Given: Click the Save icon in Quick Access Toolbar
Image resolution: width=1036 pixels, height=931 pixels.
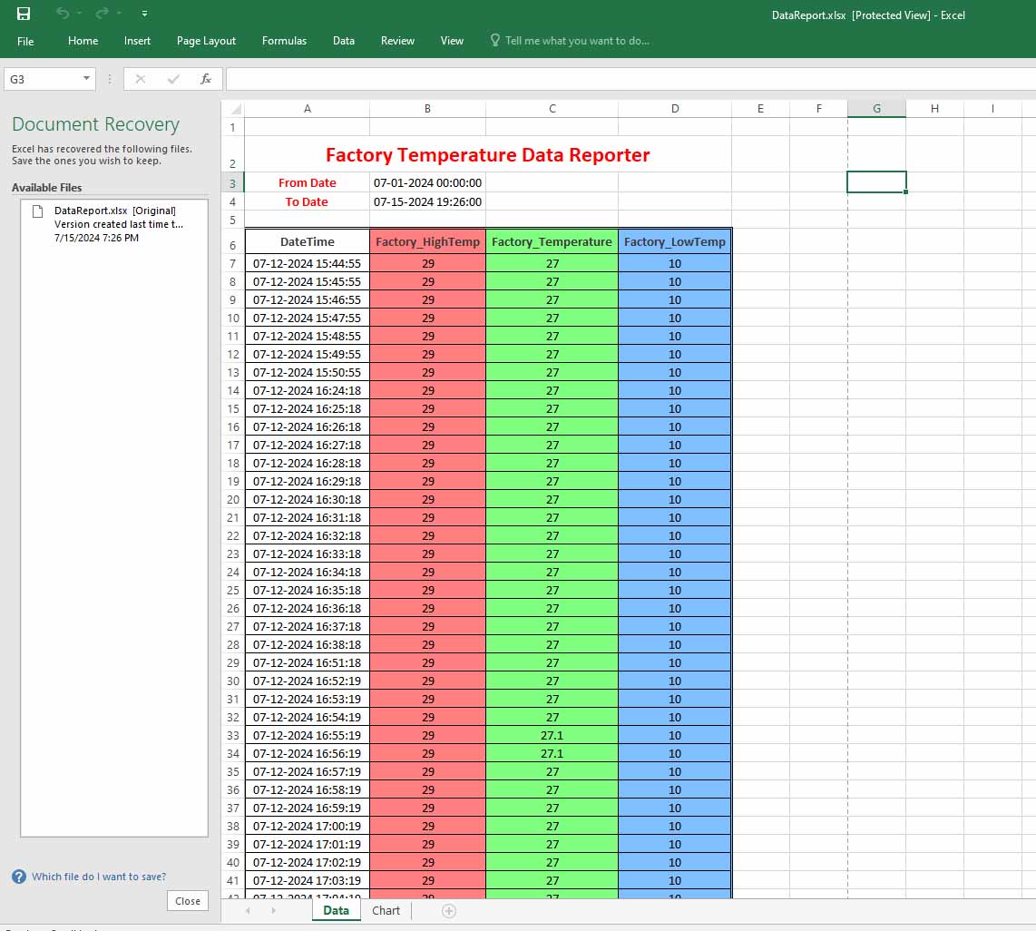Looking at the screenshot, I should click(24, 14).
